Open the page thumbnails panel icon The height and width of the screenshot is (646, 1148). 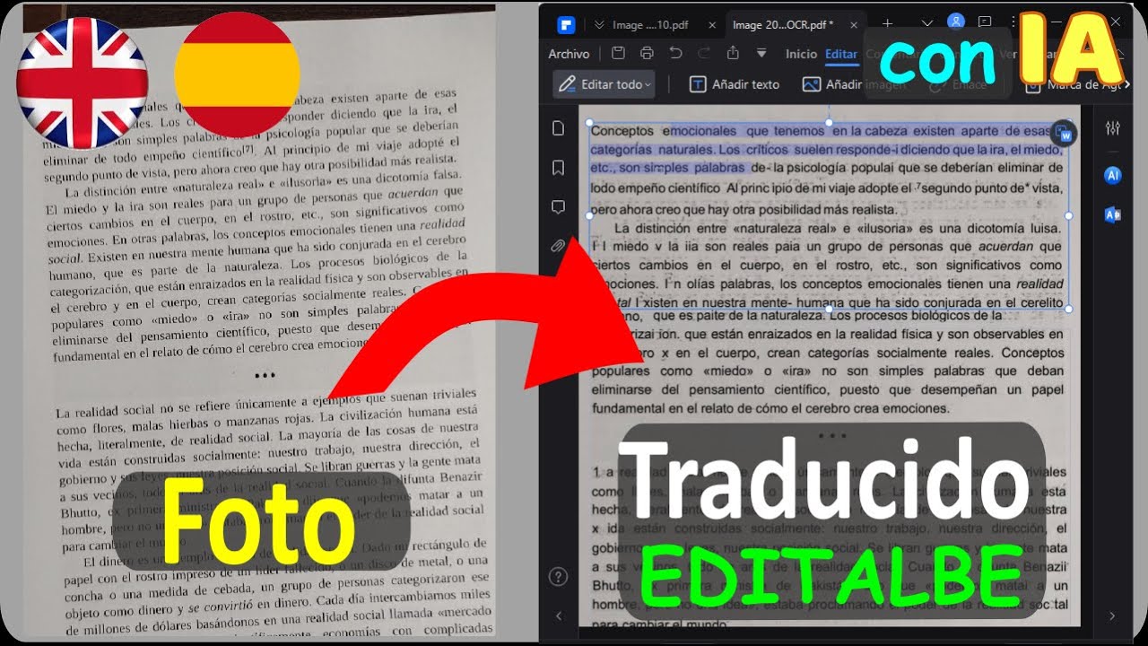[x=558, y=128]
